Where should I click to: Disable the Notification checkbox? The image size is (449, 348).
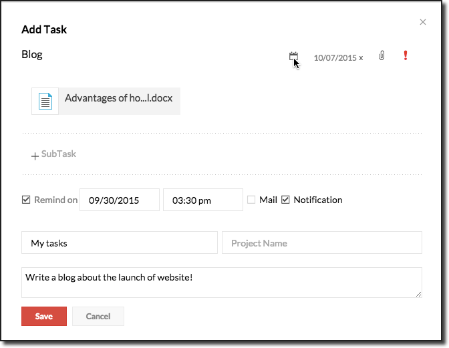tap(285, 200)
